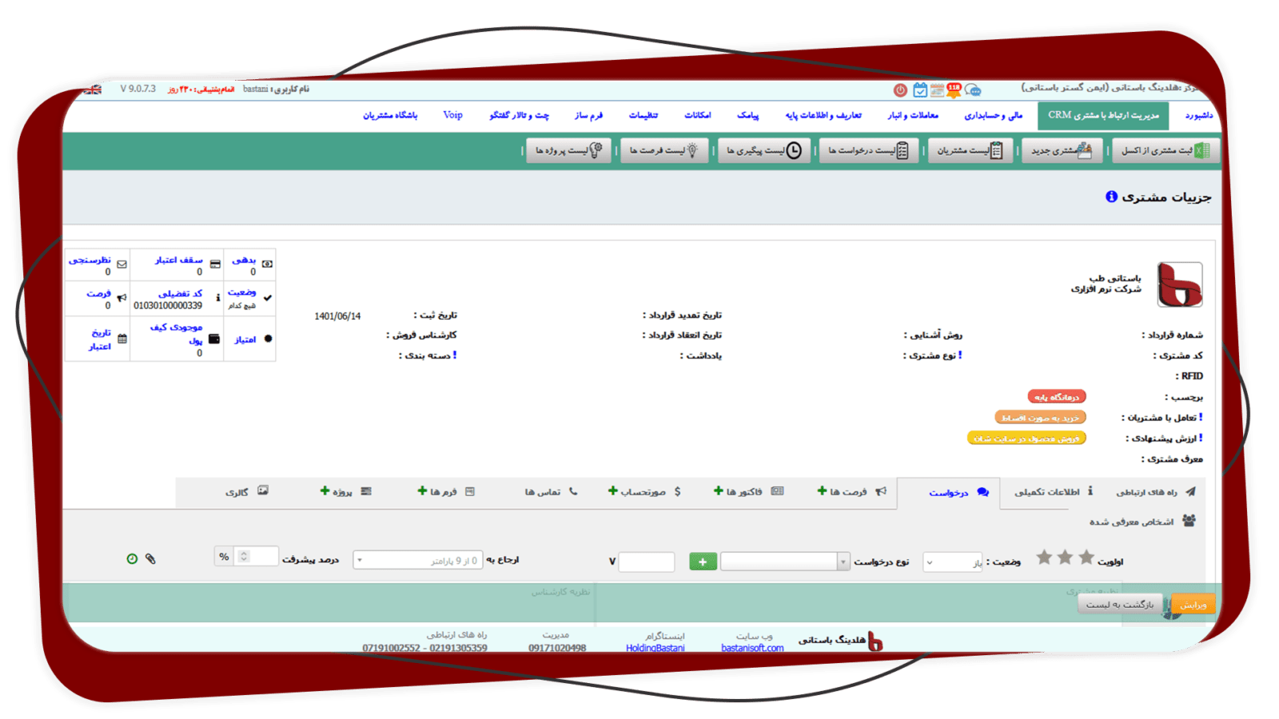1279x719 pixels.
Task: Click the اشخاص معرفی شده people icon
Action: (x=1189, y=521)
